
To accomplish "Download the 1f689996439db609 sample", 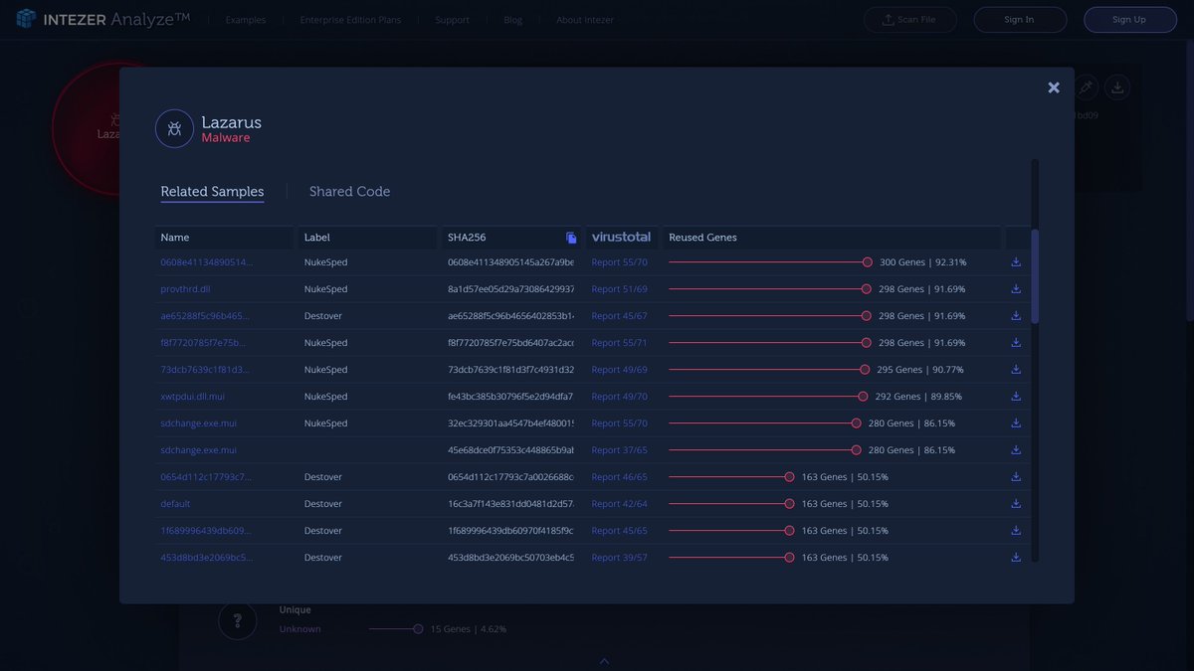I will coord(1016,531).
